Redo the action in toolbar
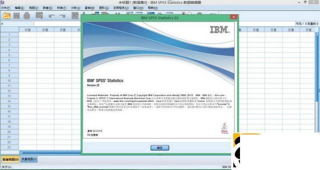Viewport: 320px width, 170px height. click(x=62, y=16)
